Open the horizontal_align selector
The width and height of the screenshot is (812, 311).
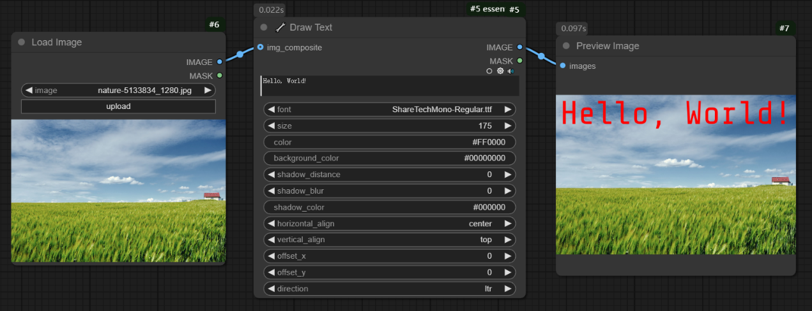(x=389, y=224)
